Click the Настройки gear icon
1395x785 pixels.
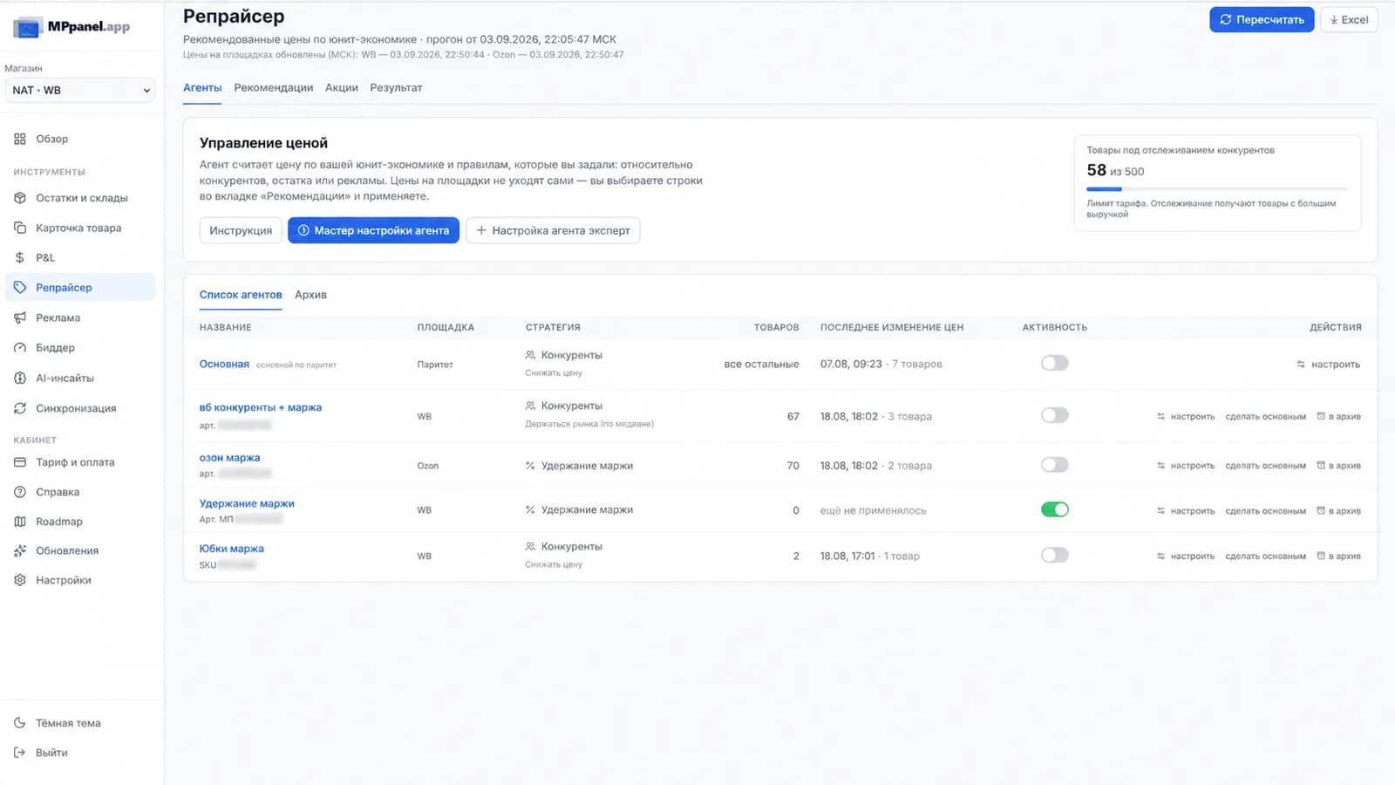click(x=20, y=580)
